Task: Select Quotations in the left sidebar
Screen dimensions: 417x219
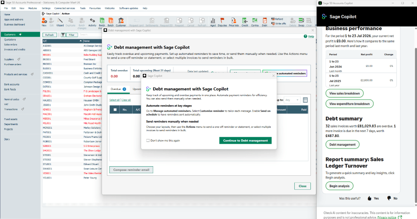Action: [x=10, y=39]
